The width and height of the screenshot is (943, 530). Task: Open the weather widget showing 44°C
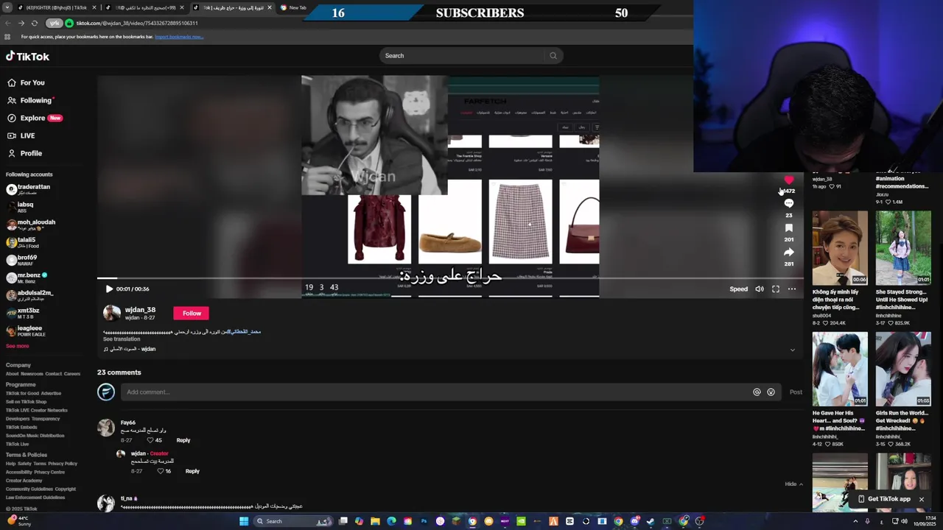click(x=21, y=521)
